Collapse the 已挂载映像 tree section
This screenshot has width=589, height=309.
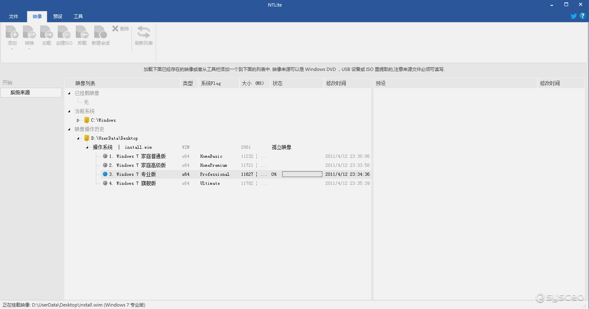pyautogui.click(x=69, y=93)
